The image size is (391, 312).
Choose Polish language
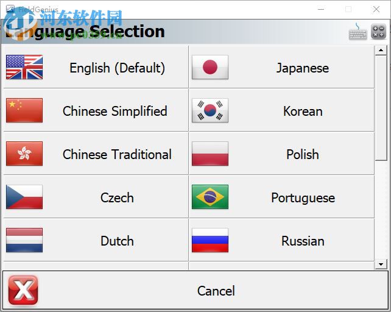coord(282,154)
